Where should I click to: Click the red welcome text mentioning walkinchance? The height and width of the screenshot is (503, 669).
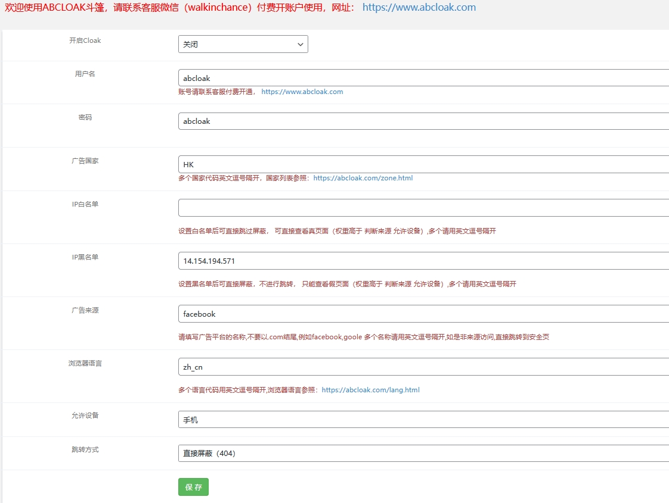pyautogui.click(x=179, y=7)
